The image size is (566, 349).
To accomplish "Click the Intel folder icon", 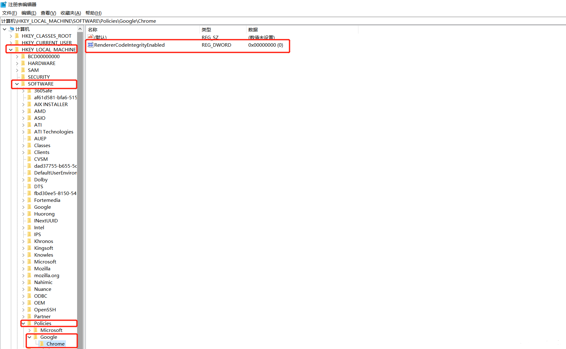I will 30,227.
